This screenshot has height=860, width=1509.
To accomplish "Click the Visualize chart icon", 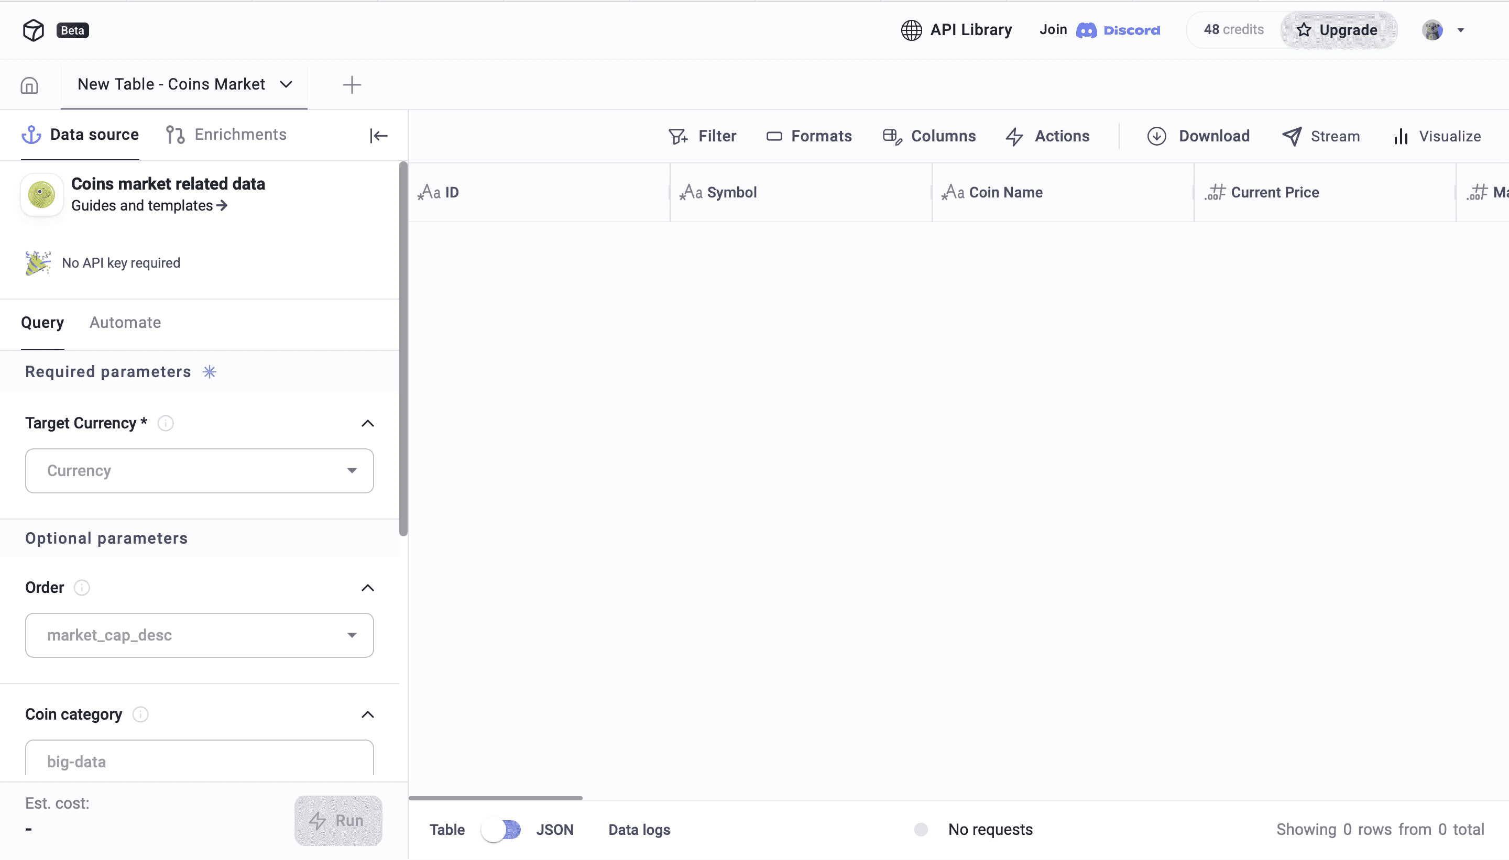I will tap(1401, 137).
